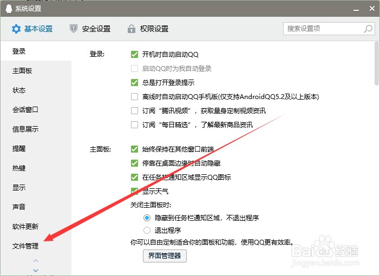
Task: Select 主面板 in the sidebar
Action: pyautogui.click(x=36, y=71)
